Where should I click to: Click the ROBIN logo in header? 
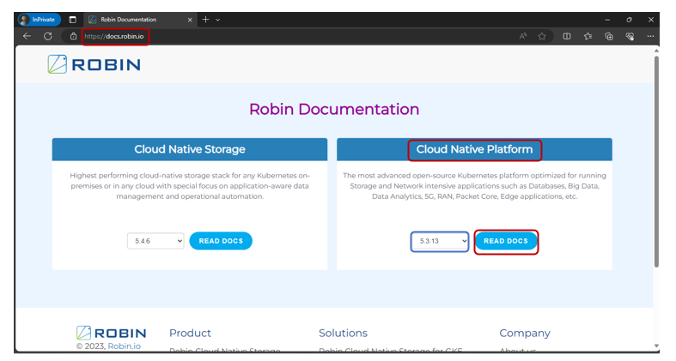coord(94,64)
